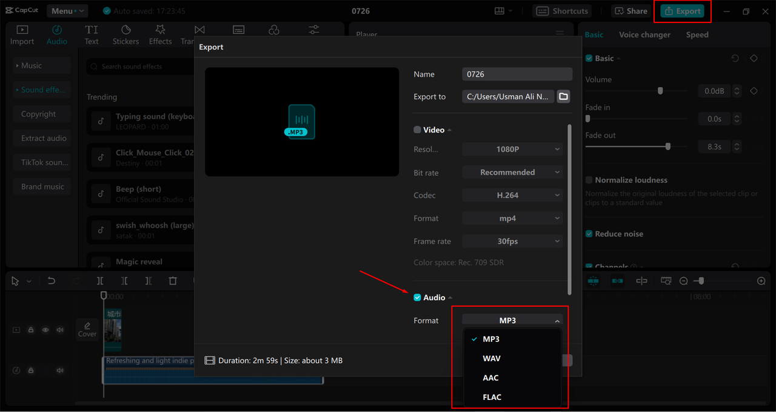Mute the audio track speaker icon
Screen dimensions: 776x412
coord(60,370)
